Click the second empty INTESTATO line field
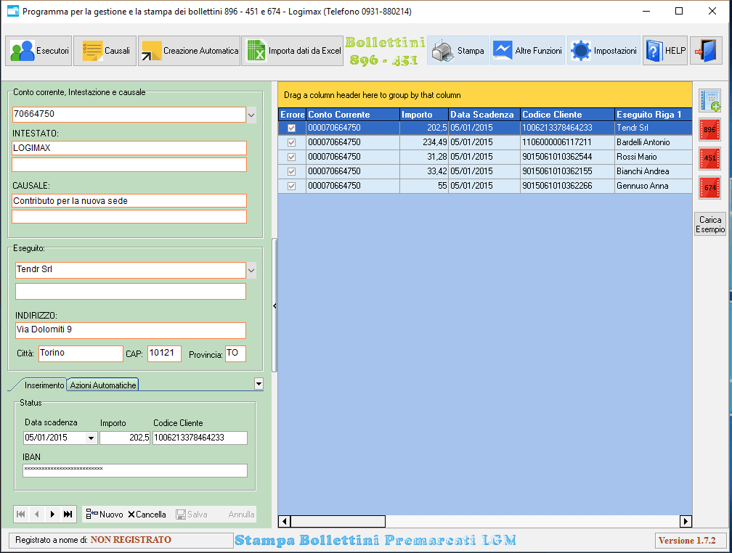 (x=129, y=165)
